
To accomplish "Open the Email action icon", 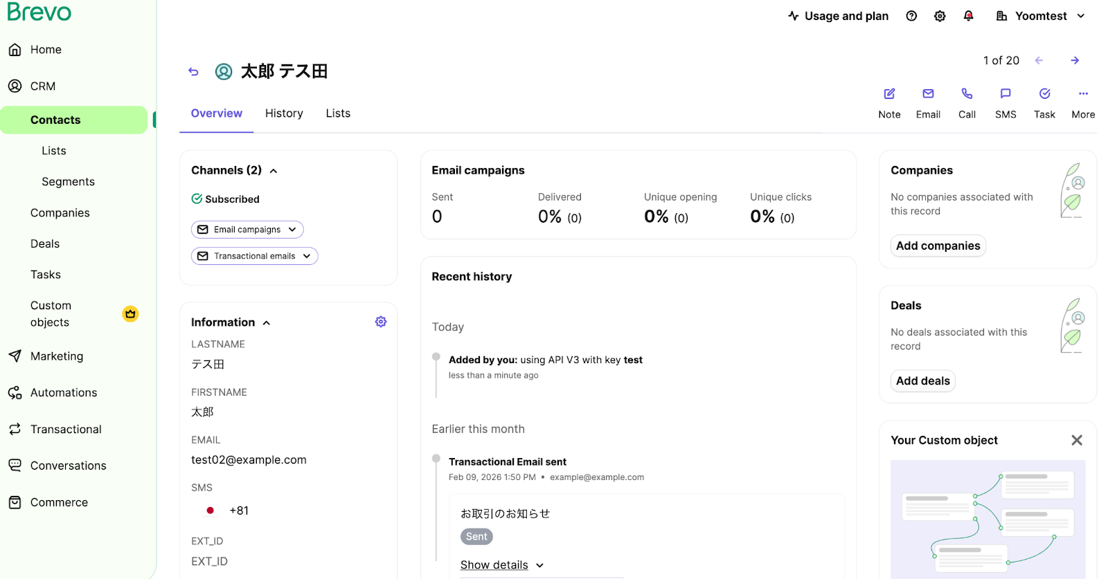I will [928, 94].
